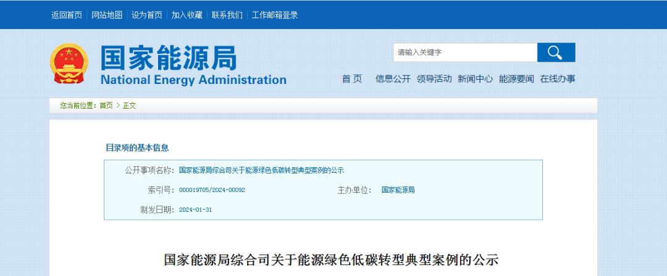Click the 公开事项名称 value text

261,170
